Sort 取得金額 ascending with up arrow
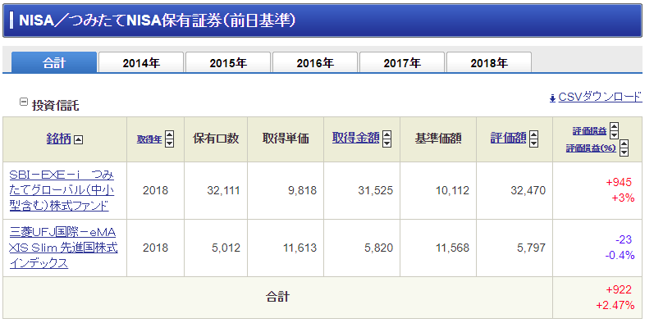 click(x=387, y=134)
